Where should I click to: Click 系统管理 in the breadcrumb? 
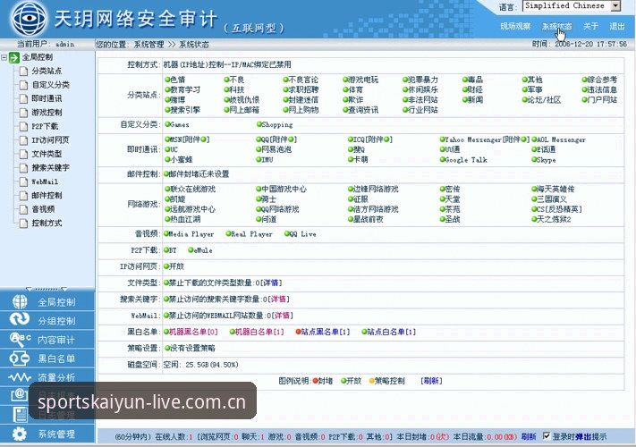click(148, 45)
